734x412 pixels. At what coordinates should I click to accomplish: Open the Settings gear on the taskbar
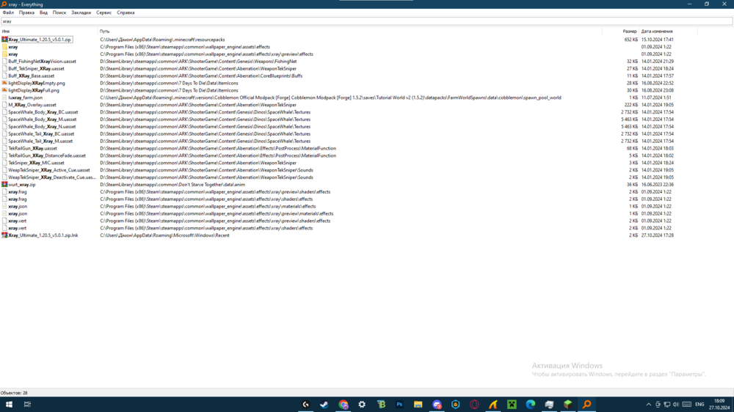pyautogui.click(x=362, y=405)
